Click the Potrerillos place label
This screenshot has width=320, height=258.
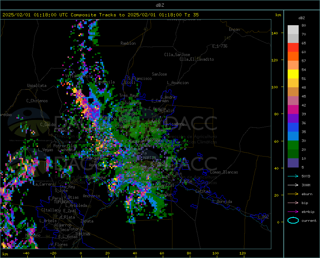pos(65,146)
